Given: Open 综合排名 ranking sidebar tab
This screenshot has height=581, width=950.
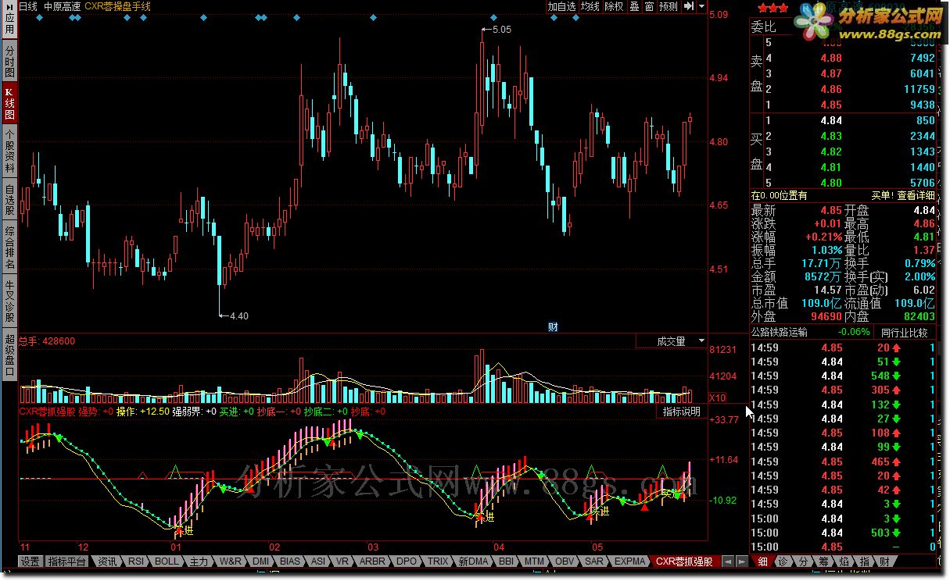Looking at the screenshot, I should click(x=9, y=247).
